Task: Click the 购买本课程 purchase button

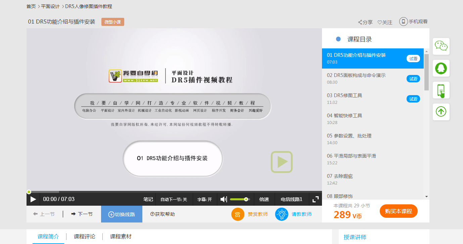Action: pos(398,211)
